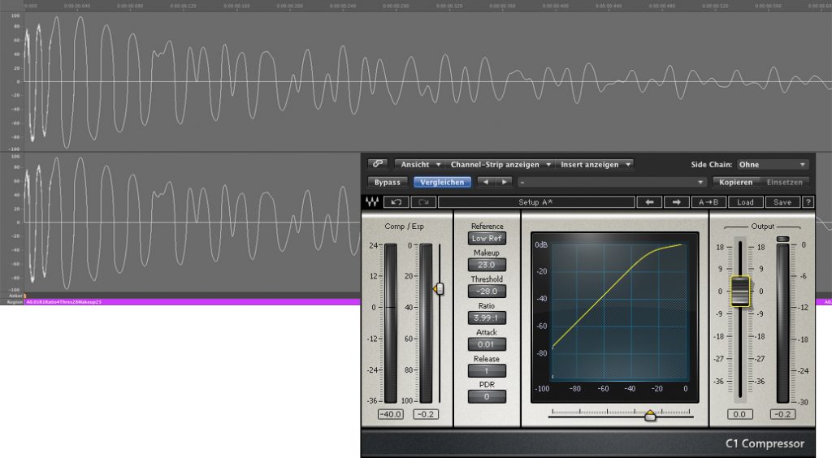Open the empty preset selection dropdown

point(612,182)
